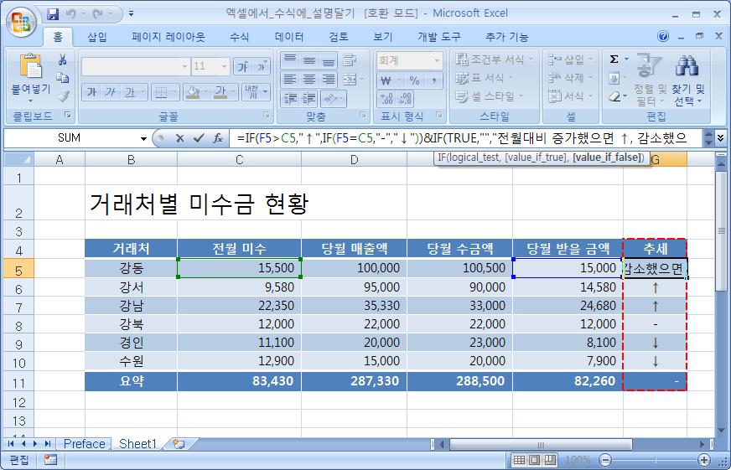Screen dimensions: 731x470
Task: Switch to the Preface sheet tab
Action: pos(85,443)
